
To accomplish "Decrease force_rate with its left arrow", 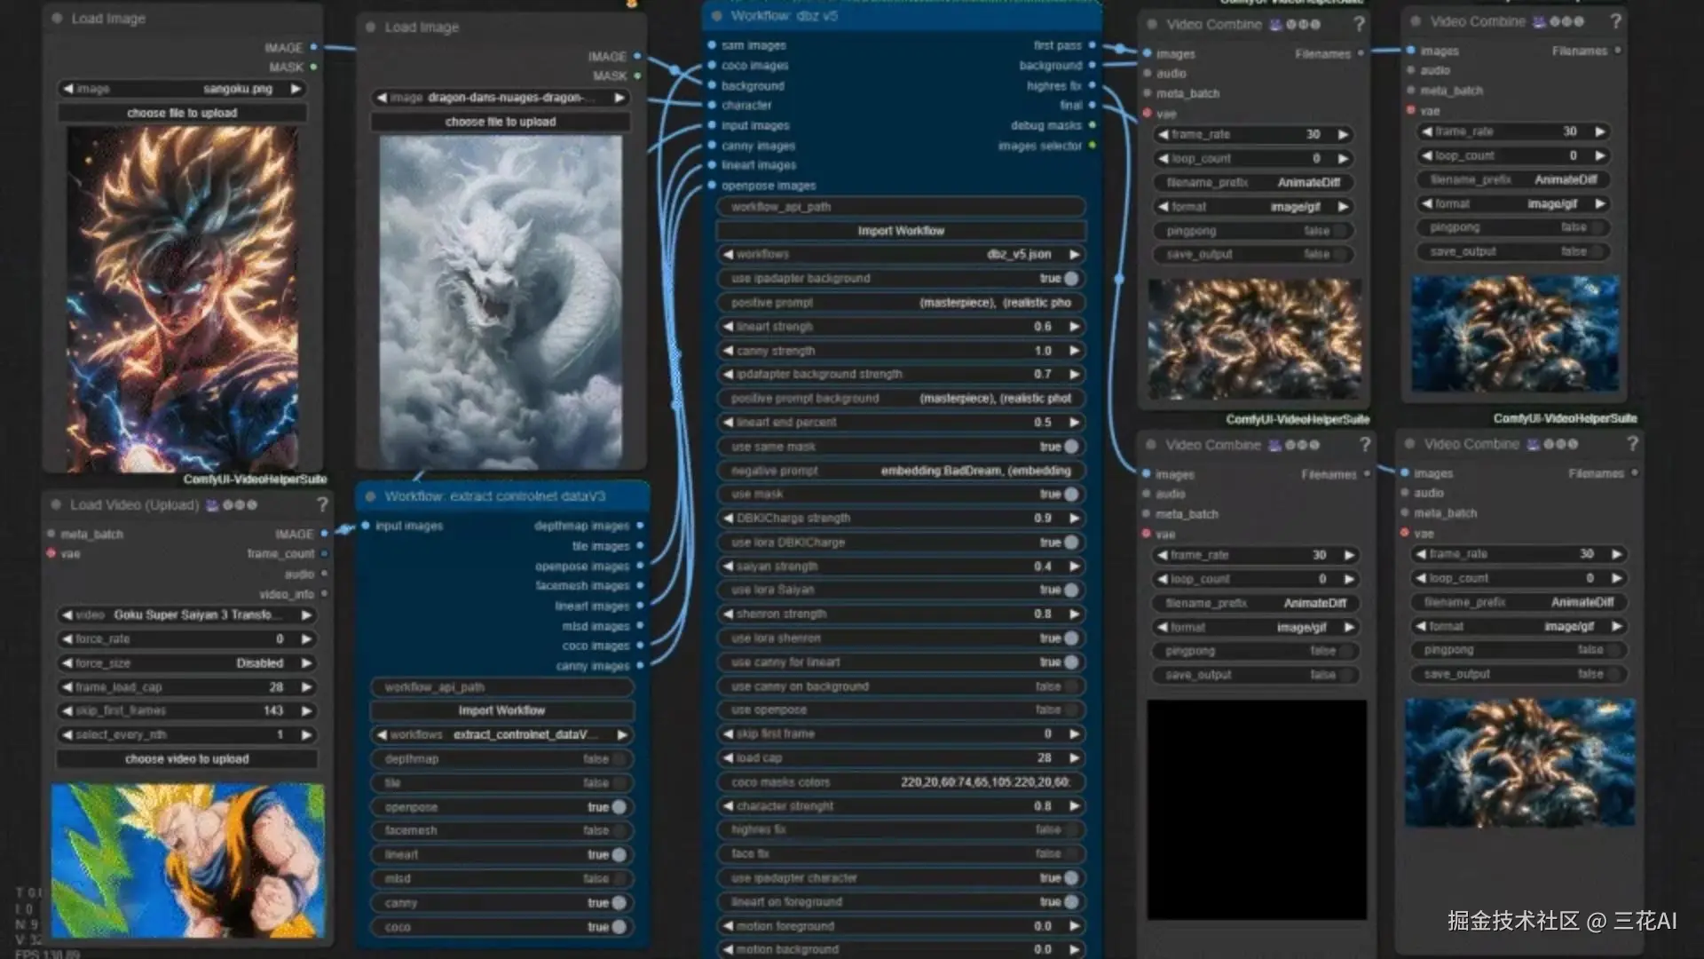I will 67,639.
